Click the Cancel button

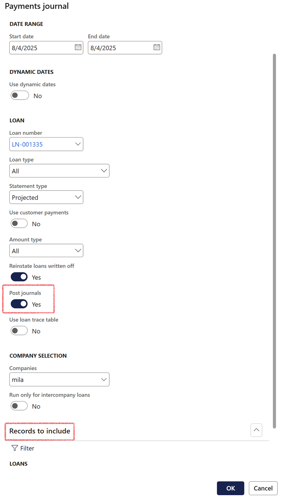(263, 488)
